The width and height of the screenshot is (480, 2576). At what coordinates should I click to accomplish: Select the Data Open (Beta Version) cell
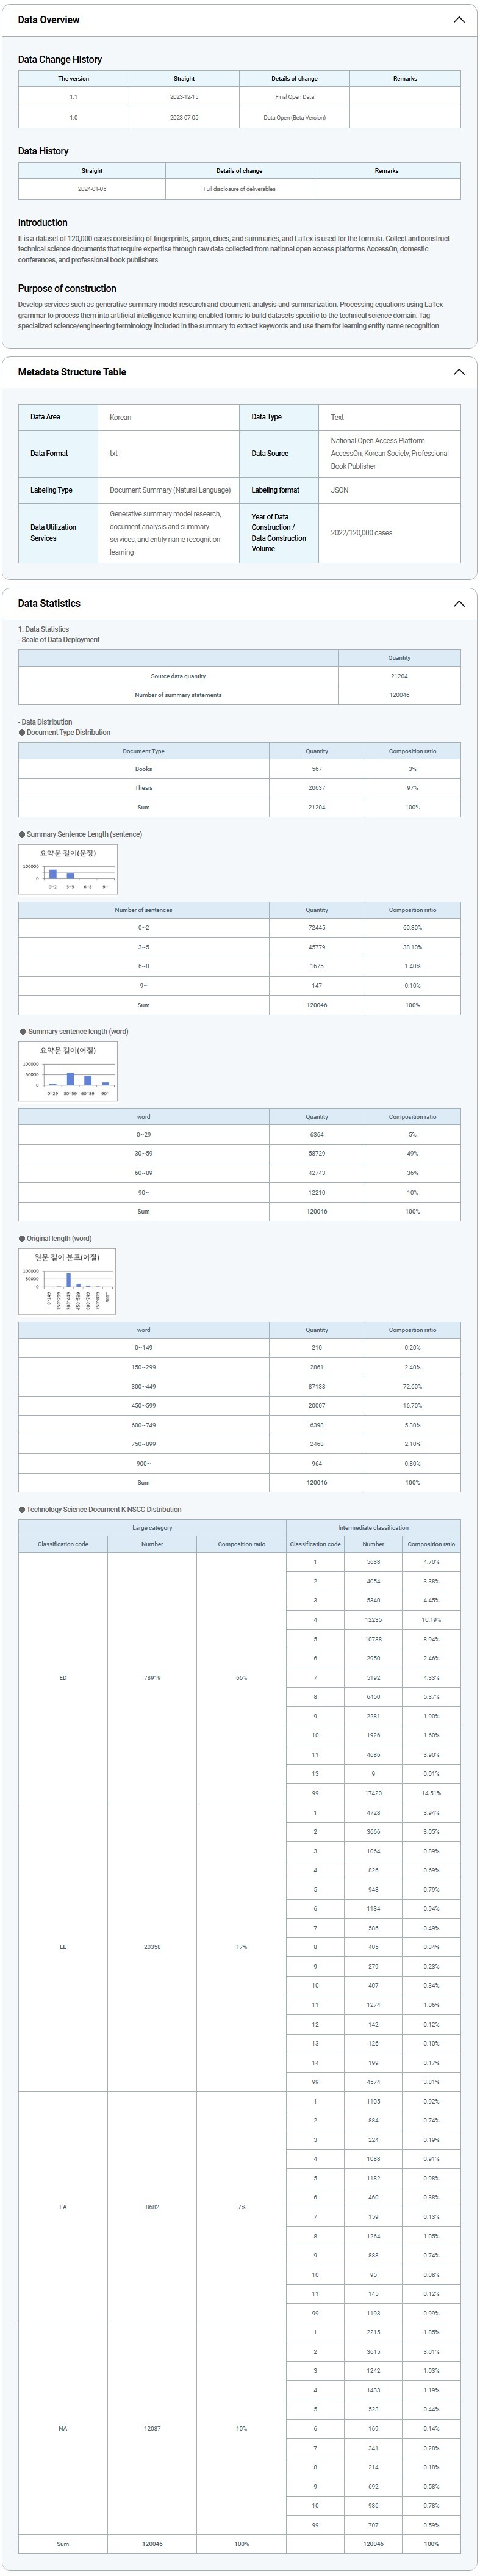pos(294,118)
